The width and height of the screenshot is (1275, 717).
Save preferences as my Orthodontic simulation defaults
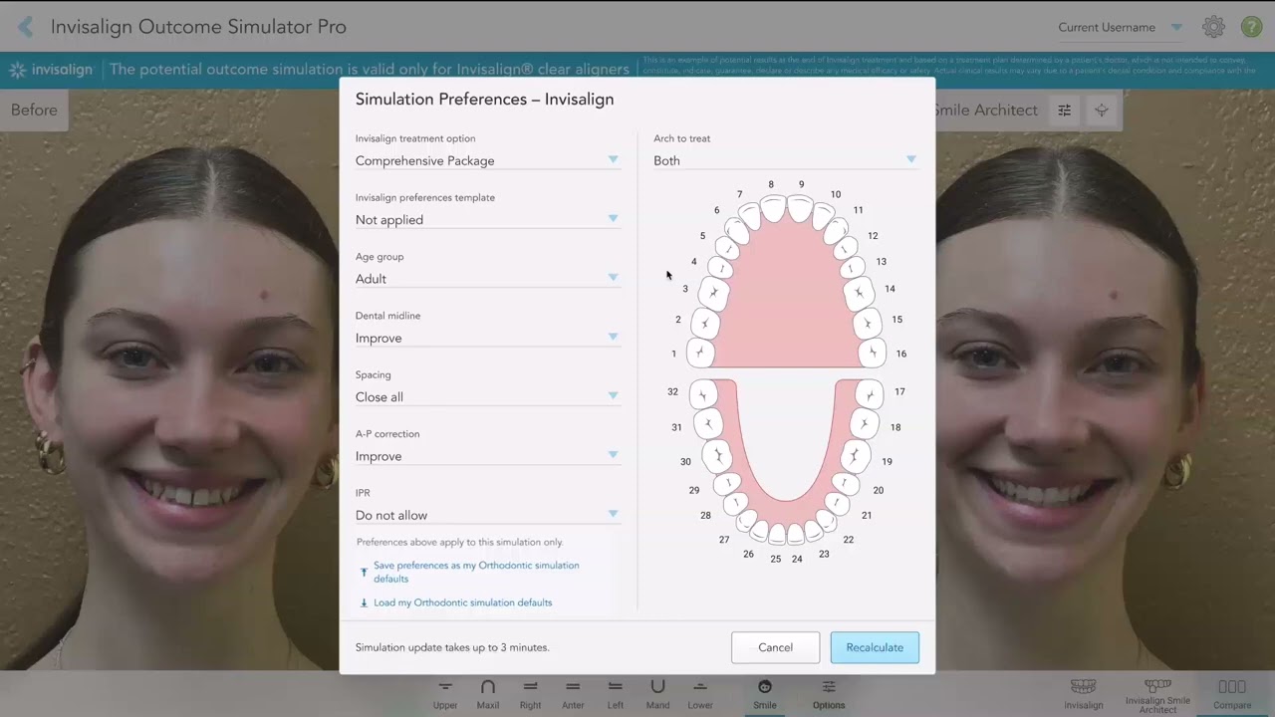pos(476,572)
